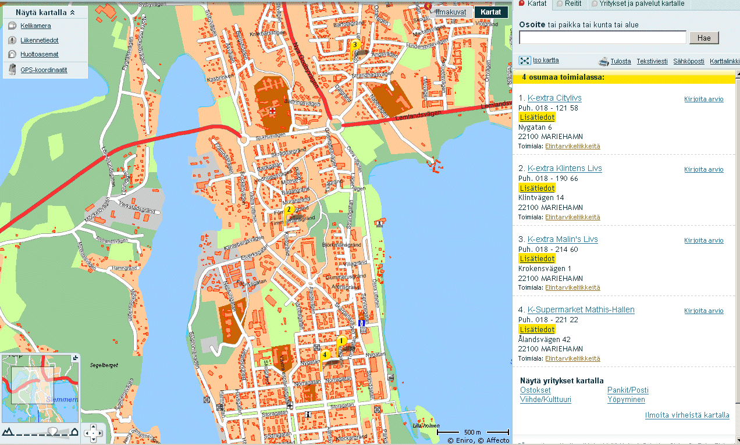740x445 pixels.
Task: Show Ostokset businesses on map
Action: pyautogui.click(x=535, y=390)
